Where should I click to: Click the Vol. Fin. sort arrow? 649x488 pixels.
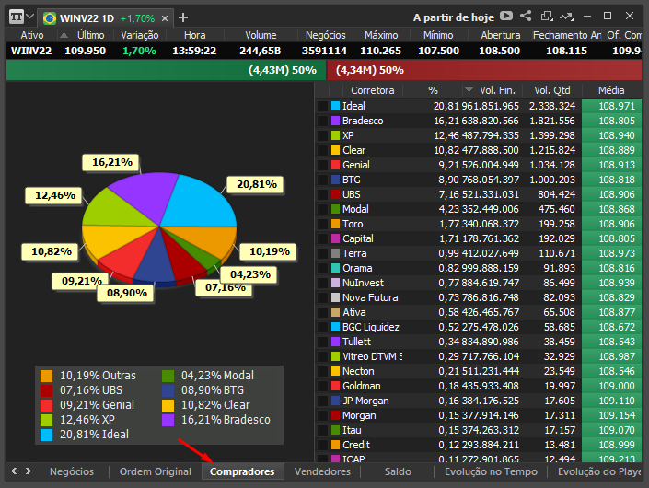click(469, 90)
